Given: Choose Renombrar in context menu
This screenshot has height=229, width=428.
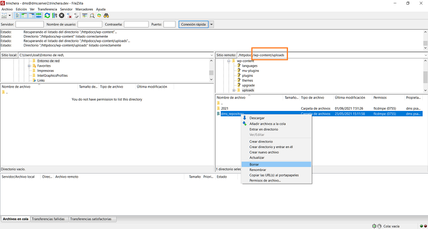Looking at the screenshot, I should (276, 170).
